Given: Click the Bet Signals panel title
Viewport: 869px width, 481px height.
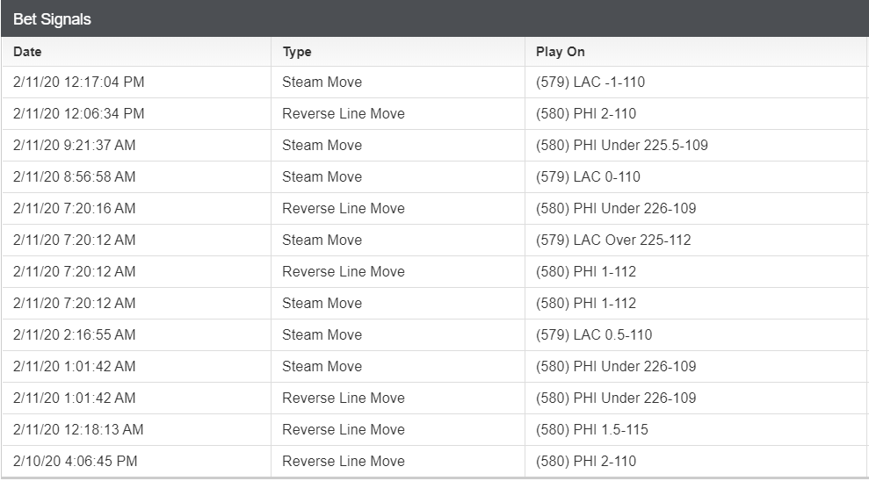Looking at the screenshot, I should pyautogui.click(x=52, y=18).
